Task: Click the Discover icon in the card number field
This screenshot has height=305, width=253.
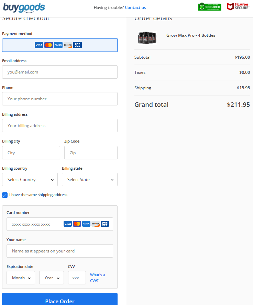Action: tap(95, 224)
